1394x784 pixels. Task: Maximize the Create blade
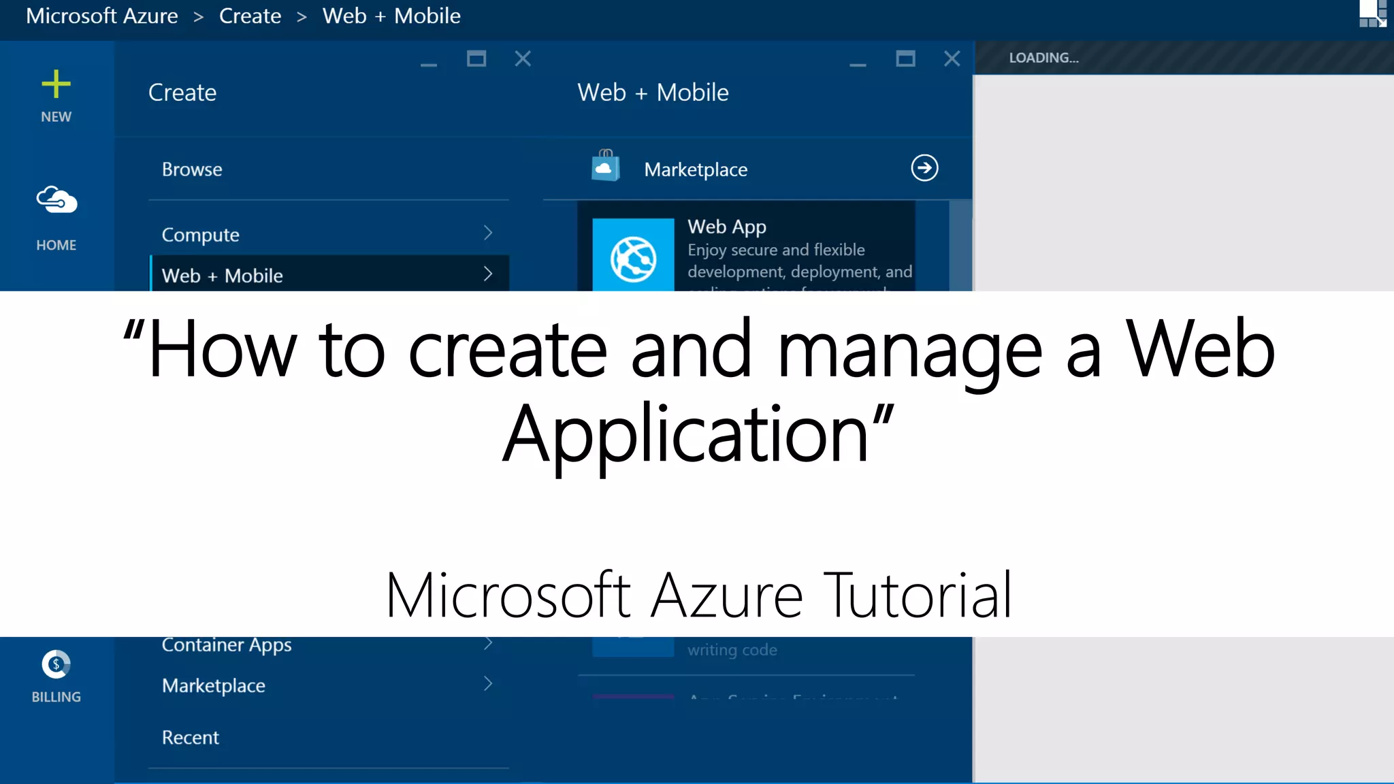pyautogui.click(x=476, y=59)
